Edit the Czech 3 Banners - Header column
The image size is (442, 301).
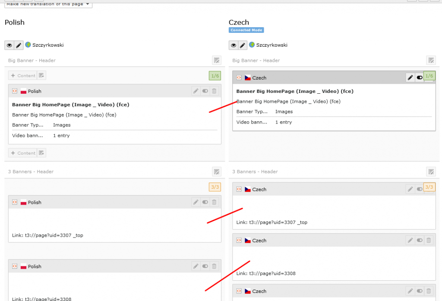(x=431, y=171)
